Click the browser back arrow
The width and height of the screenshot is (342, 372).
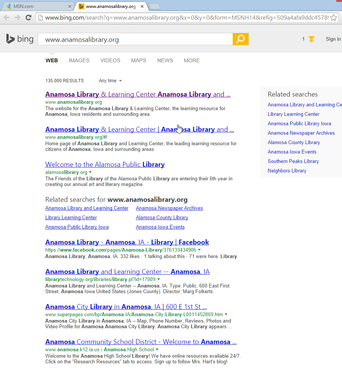(7, 18)
